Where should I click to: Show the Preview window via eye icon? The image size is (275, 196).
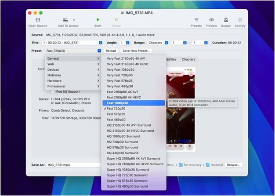211,20
